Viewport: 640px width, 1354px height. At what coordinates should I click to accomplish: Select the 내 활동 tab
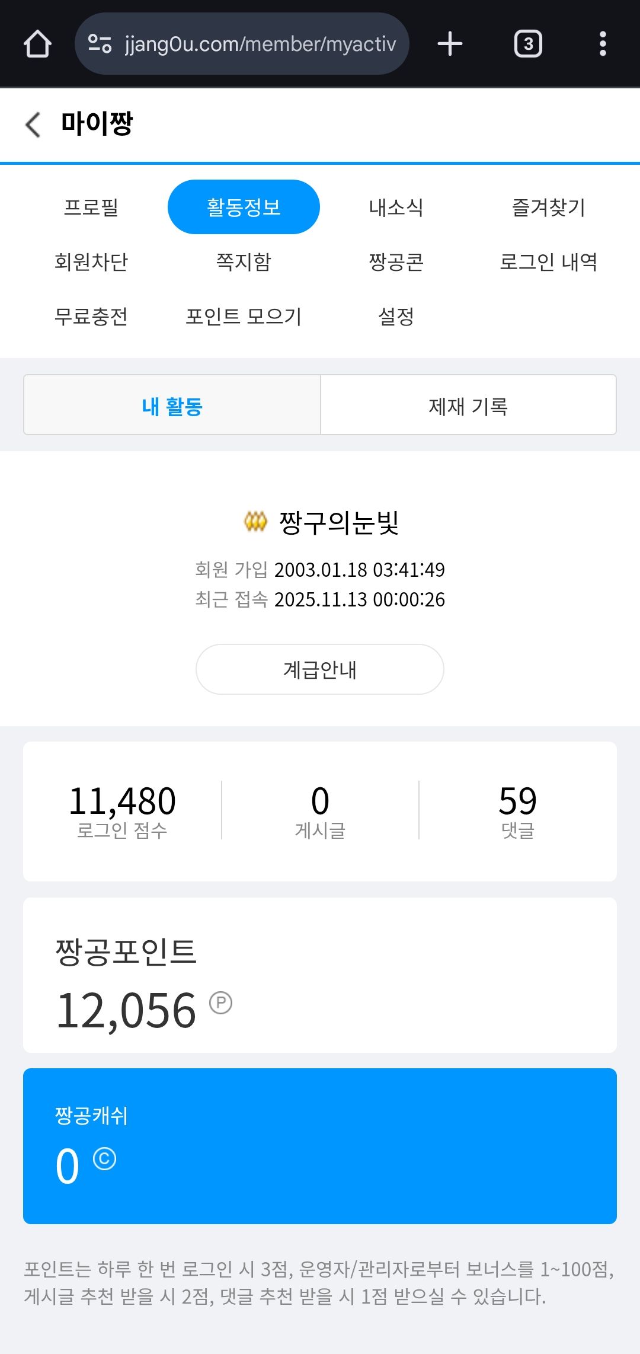click(x=172, y=406)
